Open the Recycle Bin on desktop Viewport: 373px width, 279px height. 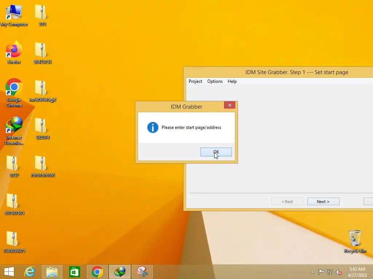[355, 241]
